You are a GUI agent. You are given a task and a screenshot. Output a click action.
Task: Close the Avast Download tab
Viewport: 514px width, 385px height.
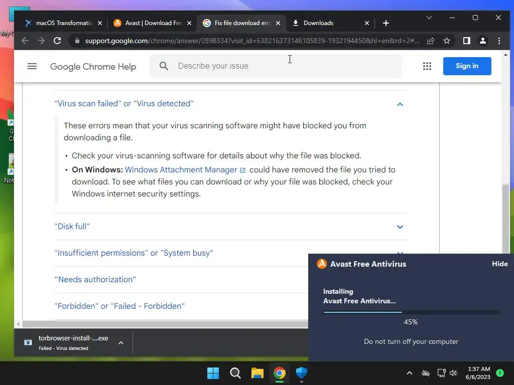coord(189,23)
